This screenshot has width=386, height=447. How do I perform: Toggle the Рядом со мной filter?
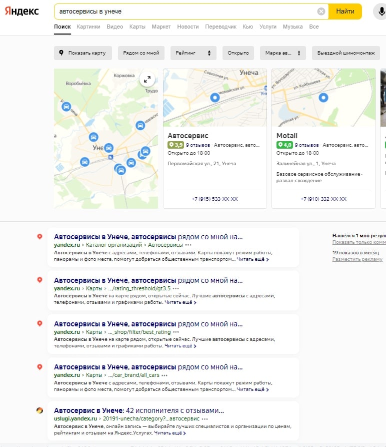pos(141,53)
